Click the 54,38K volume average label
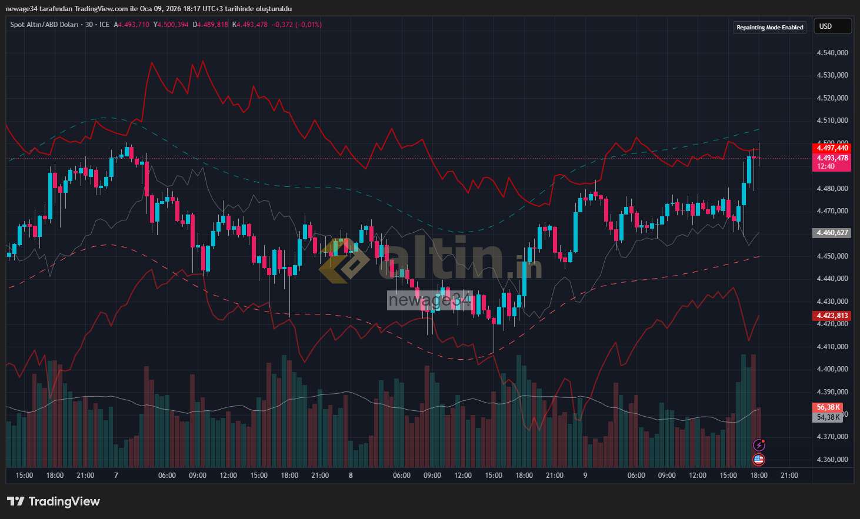The width and height of the screenshot is (860, 519). (x=828, y=417)
